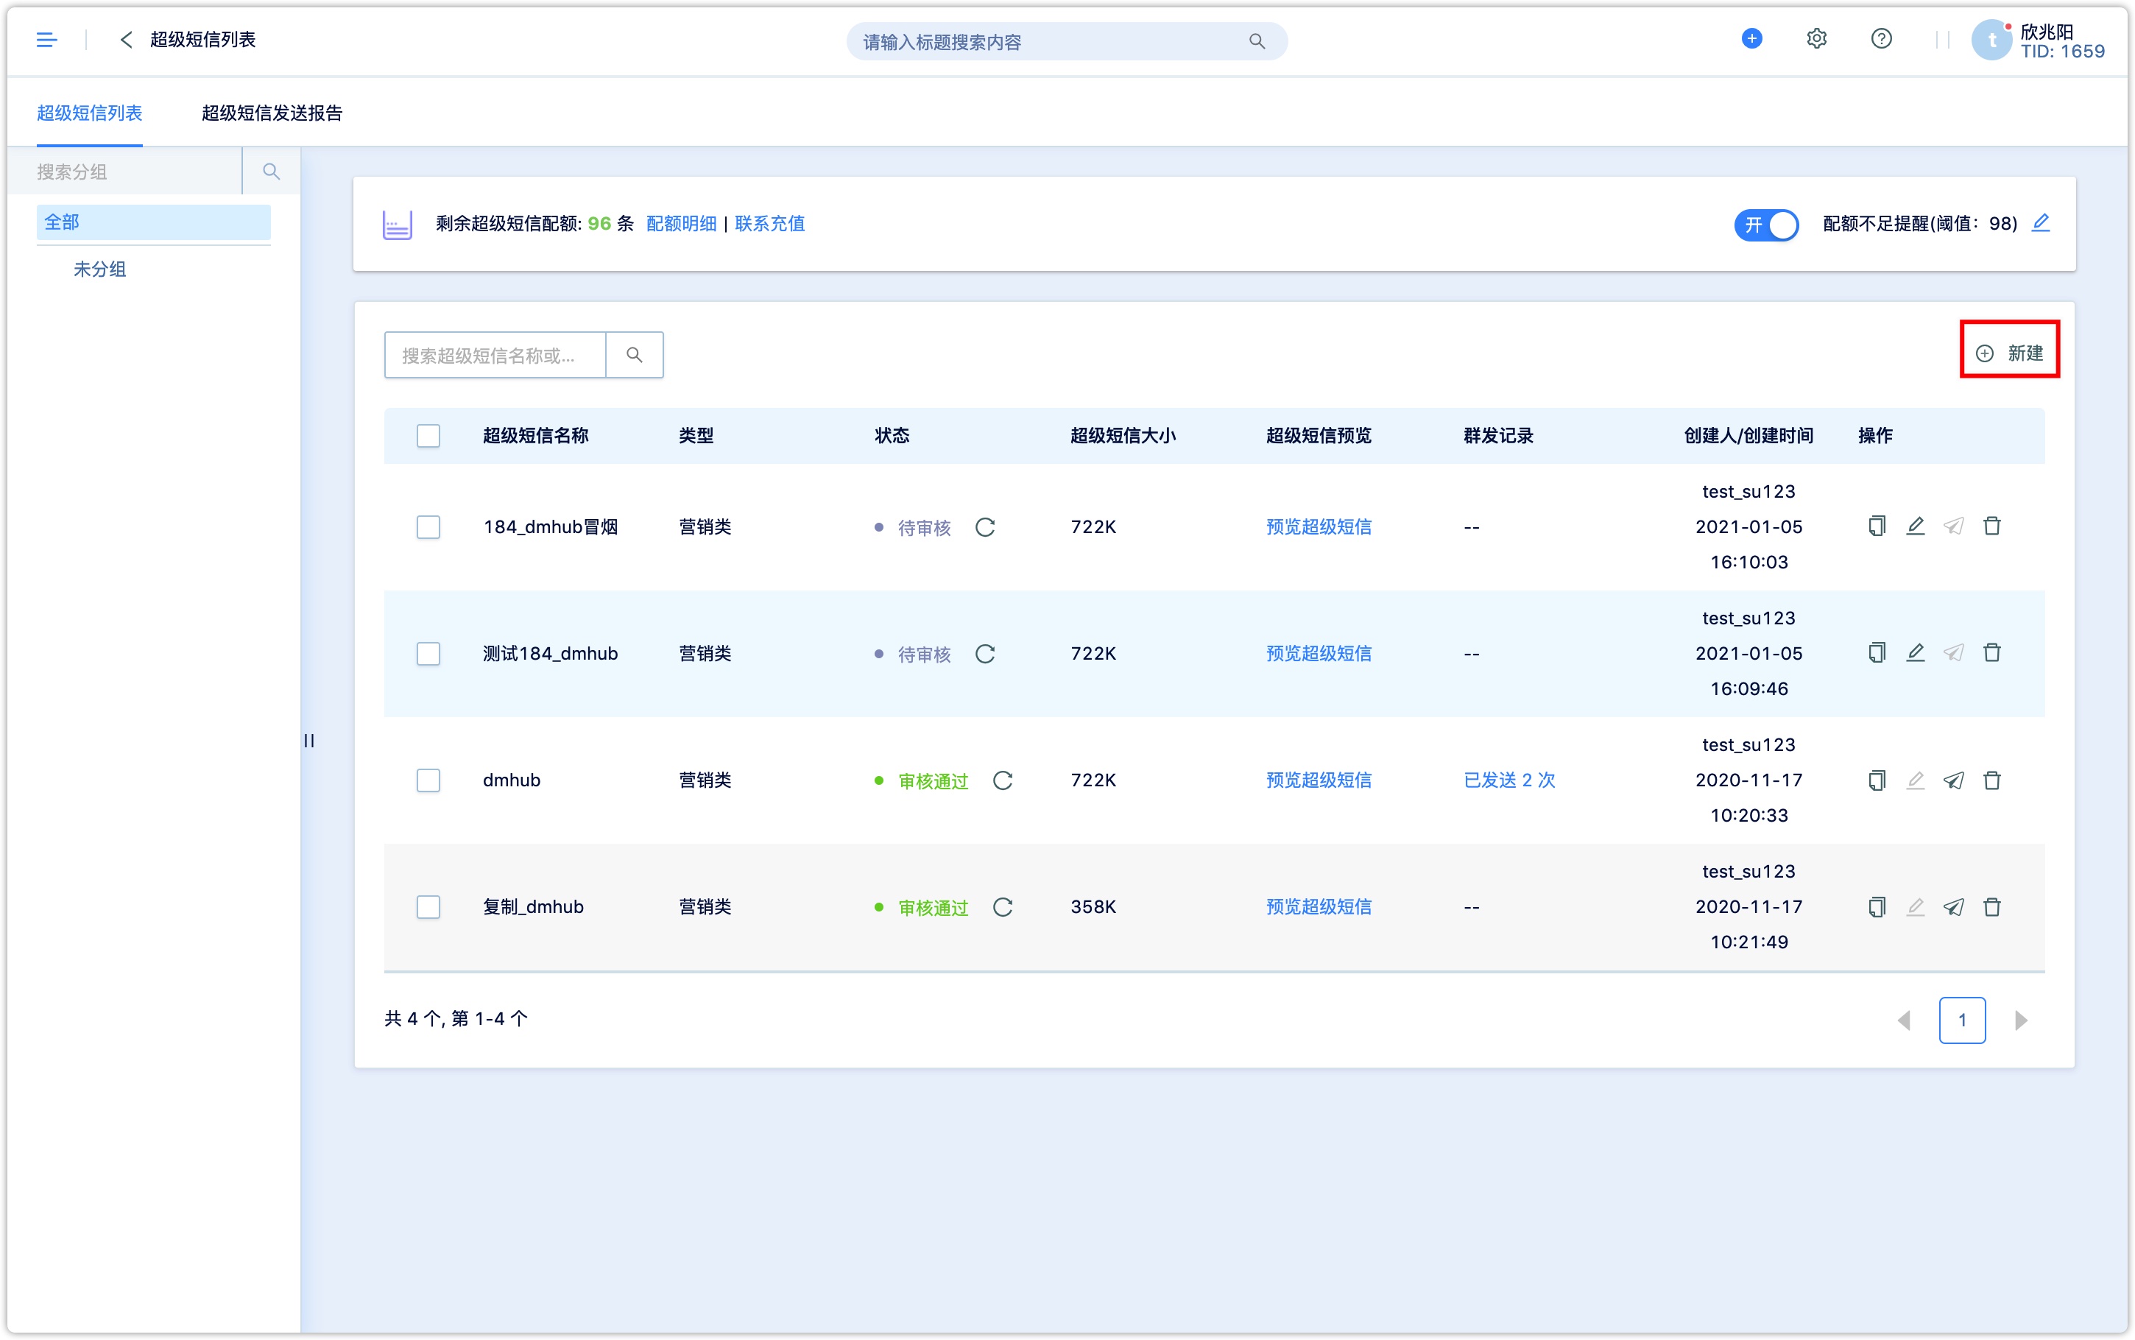Delete the 184_dmhub冒烟 message
Screen dimensions: 2135x1340
(x=1991, y=526)
